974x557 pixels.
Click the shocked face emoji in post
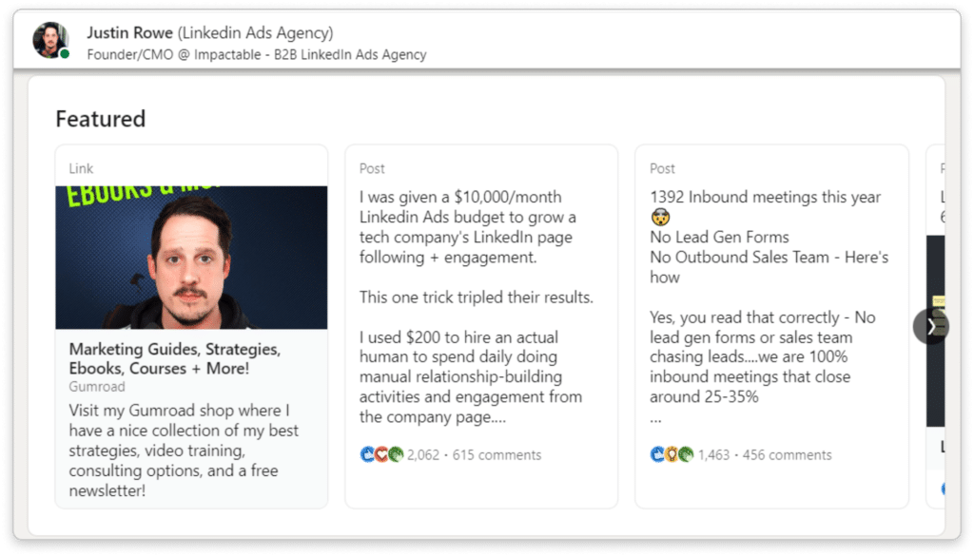[660, 218]
